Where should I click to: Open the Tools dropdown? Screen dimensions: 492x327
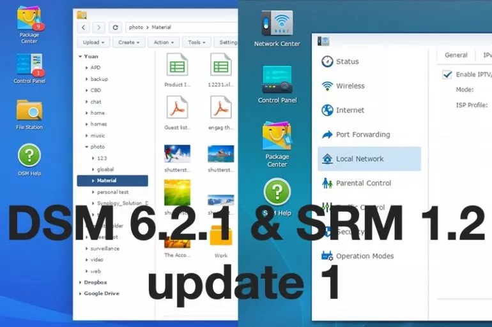click(196, 42)
